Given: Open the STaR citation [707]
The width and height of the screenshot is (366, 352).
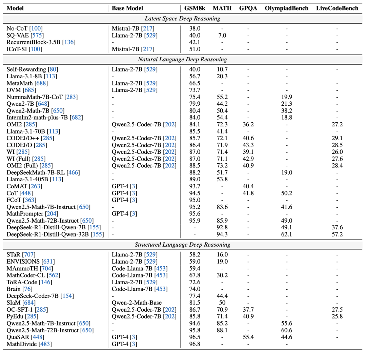Looking at the screenshot, I should tap(29, 255).
